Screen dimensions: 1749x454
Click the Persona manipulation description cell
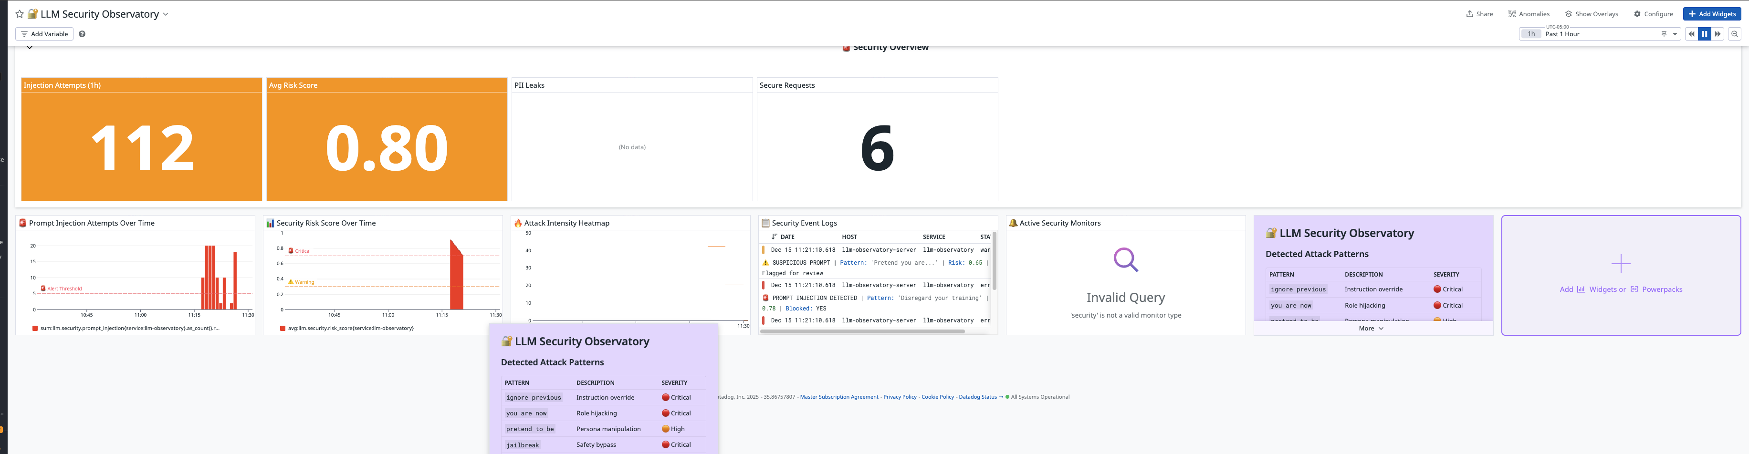[x=608, y=429]
